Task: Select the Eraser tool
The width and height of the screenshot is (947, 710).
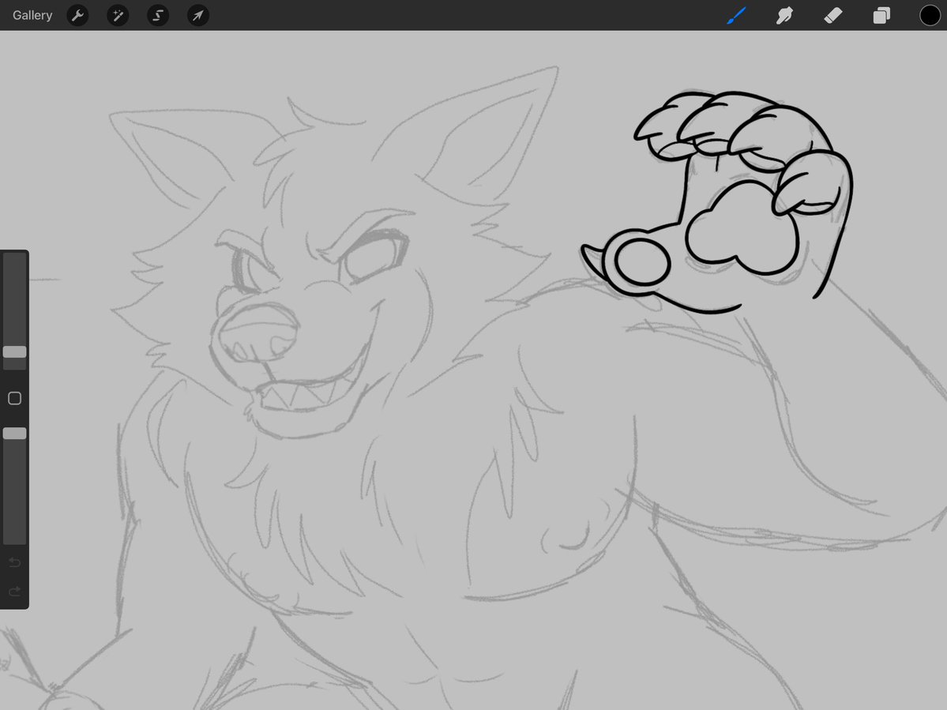Action: click(x=832, y=15)
